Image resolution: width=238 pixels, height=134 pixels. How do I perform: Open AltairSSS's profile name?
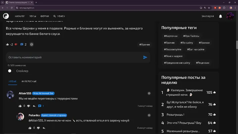click(25, 93)
